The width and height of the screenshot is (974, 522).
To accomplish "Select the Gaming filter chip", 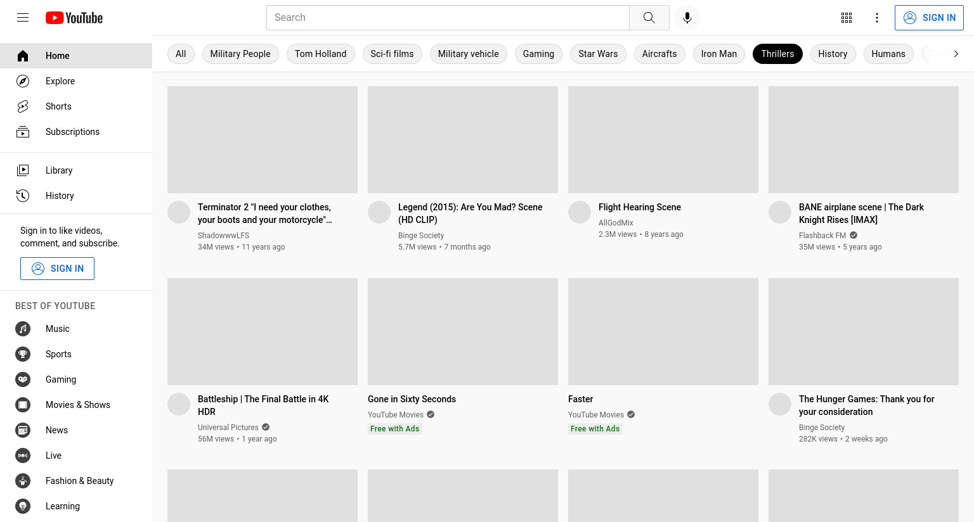I will click(x=538, y=54).
